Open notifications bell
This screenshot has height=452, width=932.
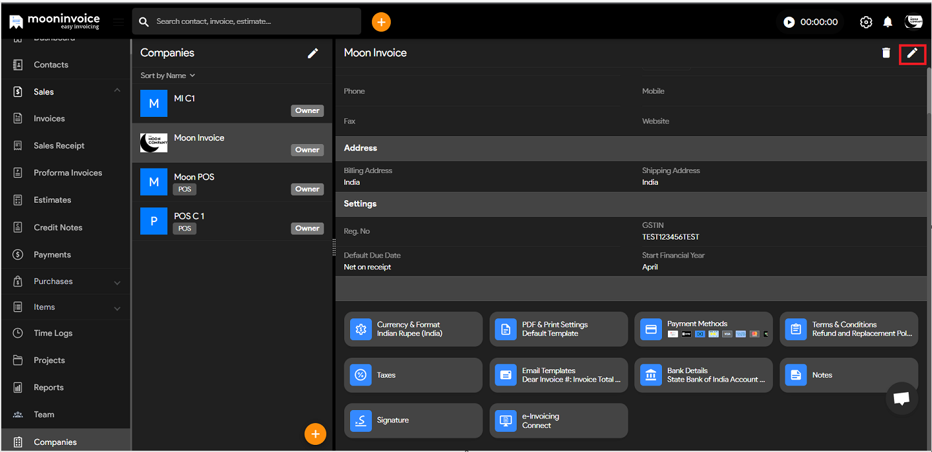(x=888, y=22)
